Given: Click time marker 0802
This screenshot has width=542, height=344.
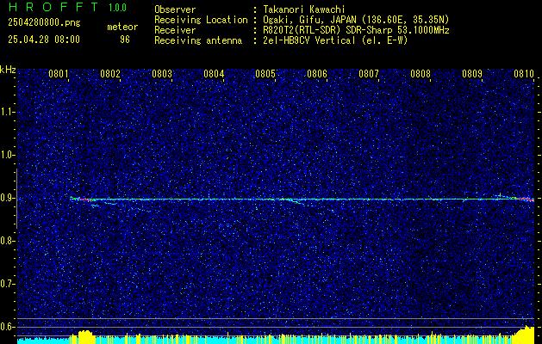Looking at the screenshot, I should pos(110,74).
